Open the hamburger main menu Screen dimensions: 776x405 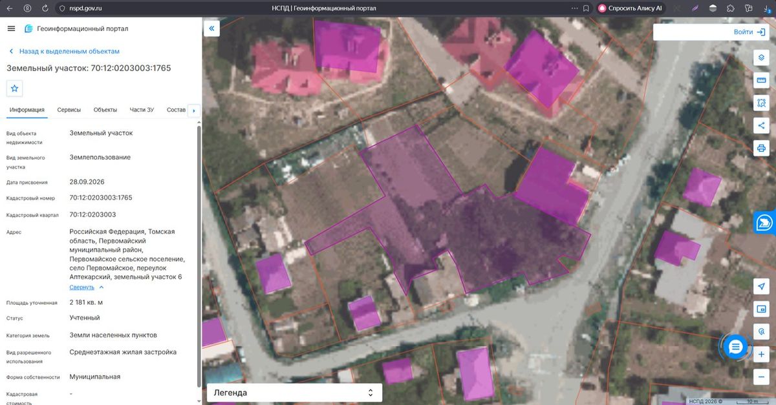point(11,28)
